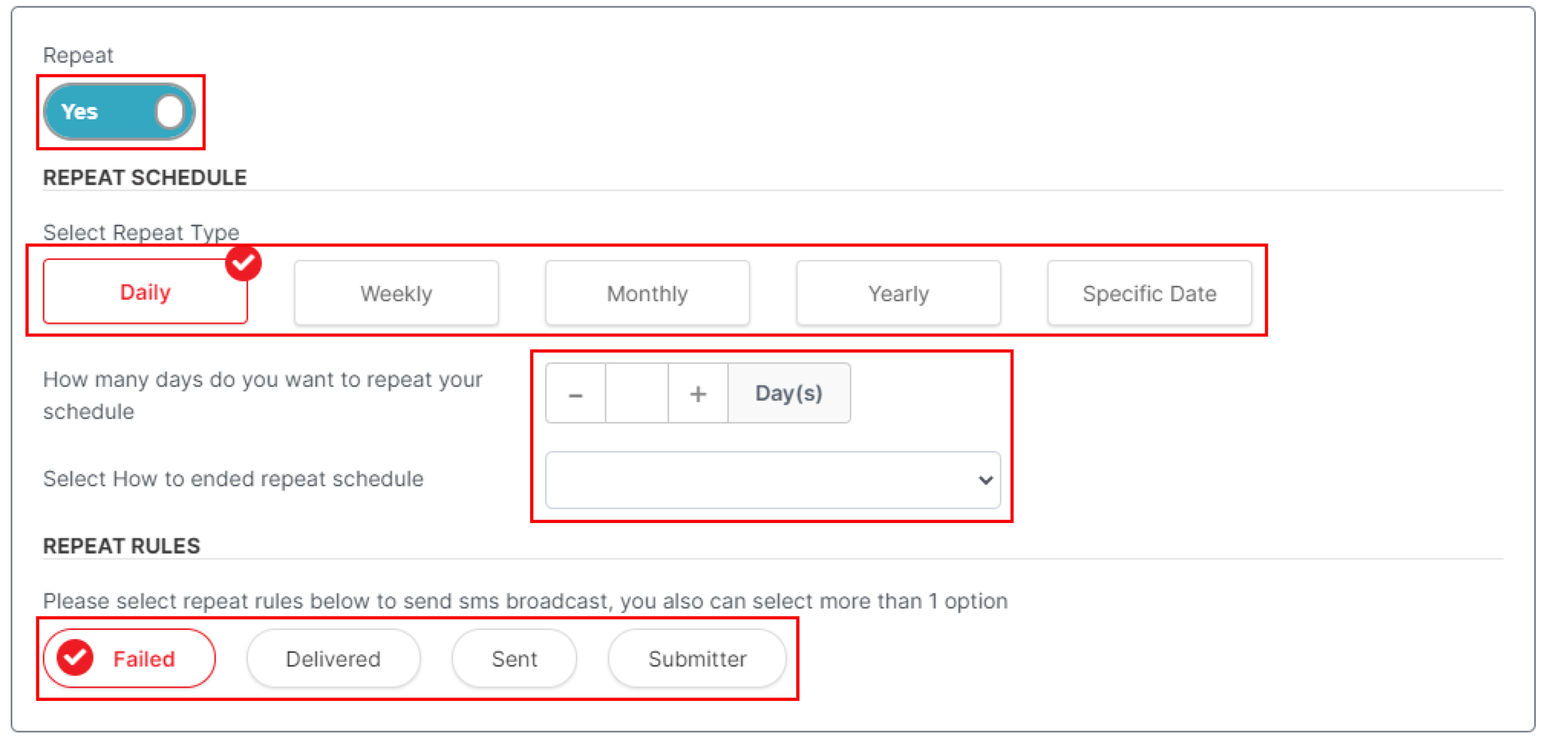Choose Yearly repeat type
This screenshot has width=1548, height=748.
[x=898, y=293]
